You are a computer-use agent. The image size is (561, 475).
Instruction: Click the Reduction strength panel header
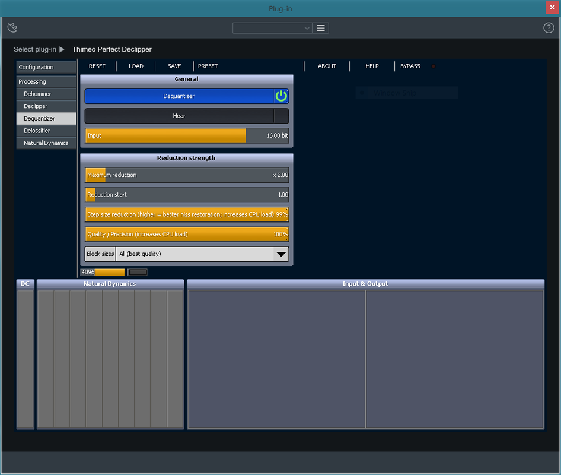(187, 158)
